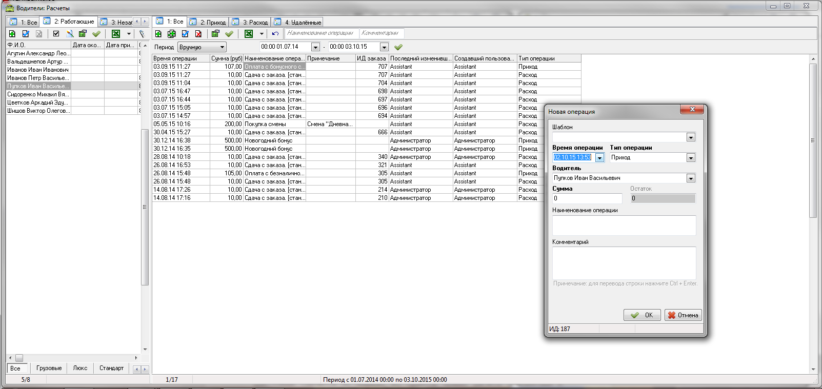The image size is (822, 389).
Task: Open start date 01.07.14 calendar dropdown
Action: [316, 47]
